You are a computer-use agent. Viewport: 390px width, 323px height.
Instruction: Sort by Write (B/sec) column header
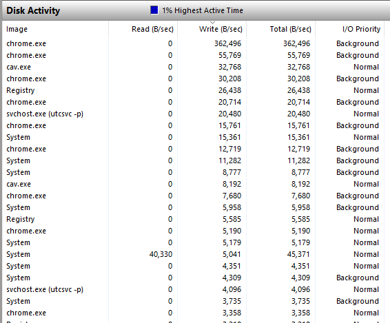click(212, 29)
